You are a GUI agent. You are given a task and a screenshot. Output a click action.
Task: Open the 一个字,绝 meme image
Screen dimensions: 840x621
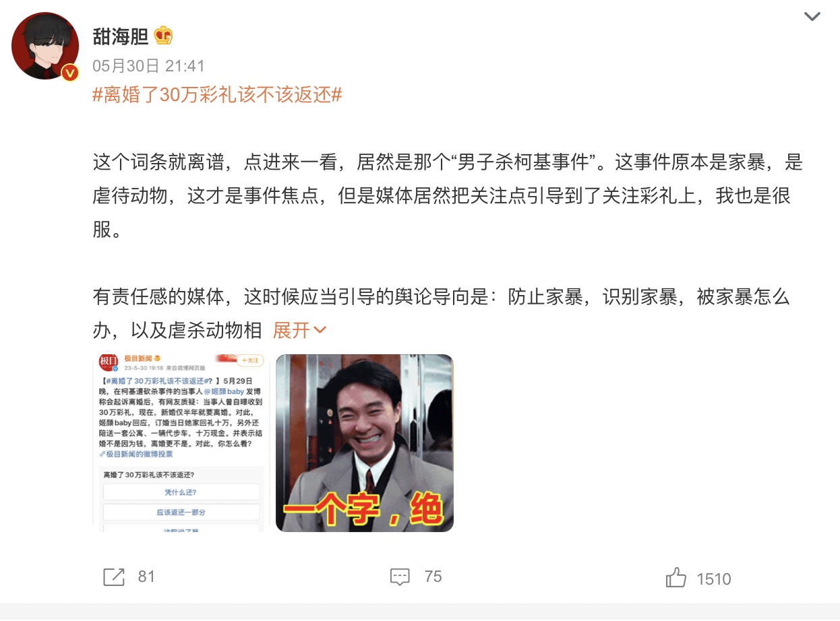coord(365,443)
